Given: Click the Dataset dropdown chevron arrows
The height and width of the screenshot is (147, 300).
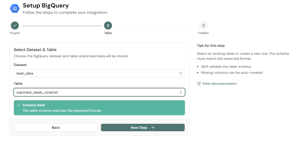Looking at the screenshot, I should click(181, 73).
